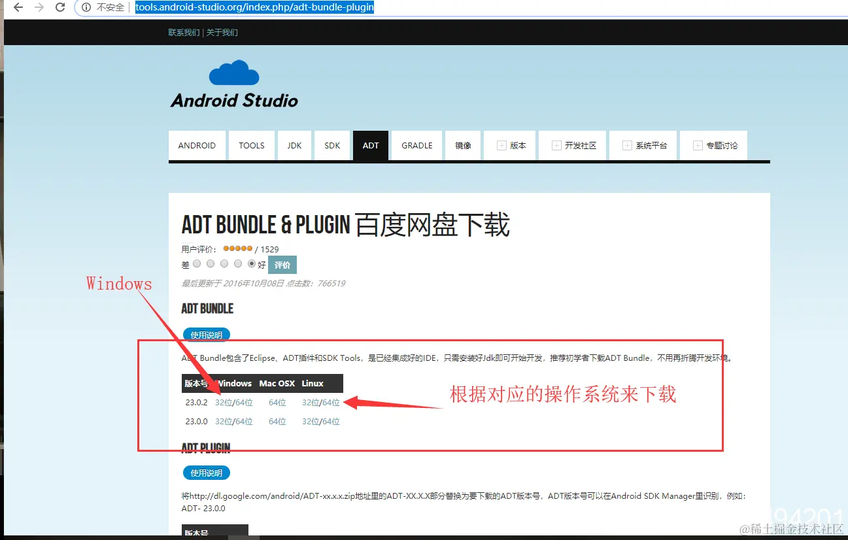Select the middle rating radio button
The width and height of the screenshot is (848, 540).
coord(224,264)
